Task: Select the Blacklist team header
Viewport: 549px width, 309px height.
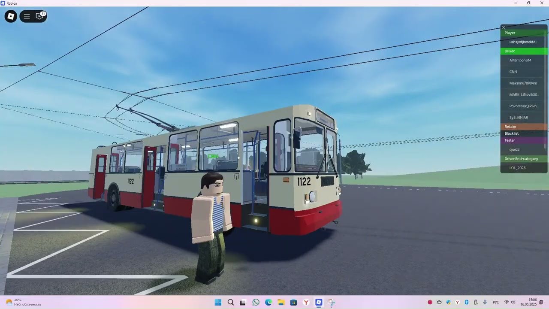Action: pos(524,133)
